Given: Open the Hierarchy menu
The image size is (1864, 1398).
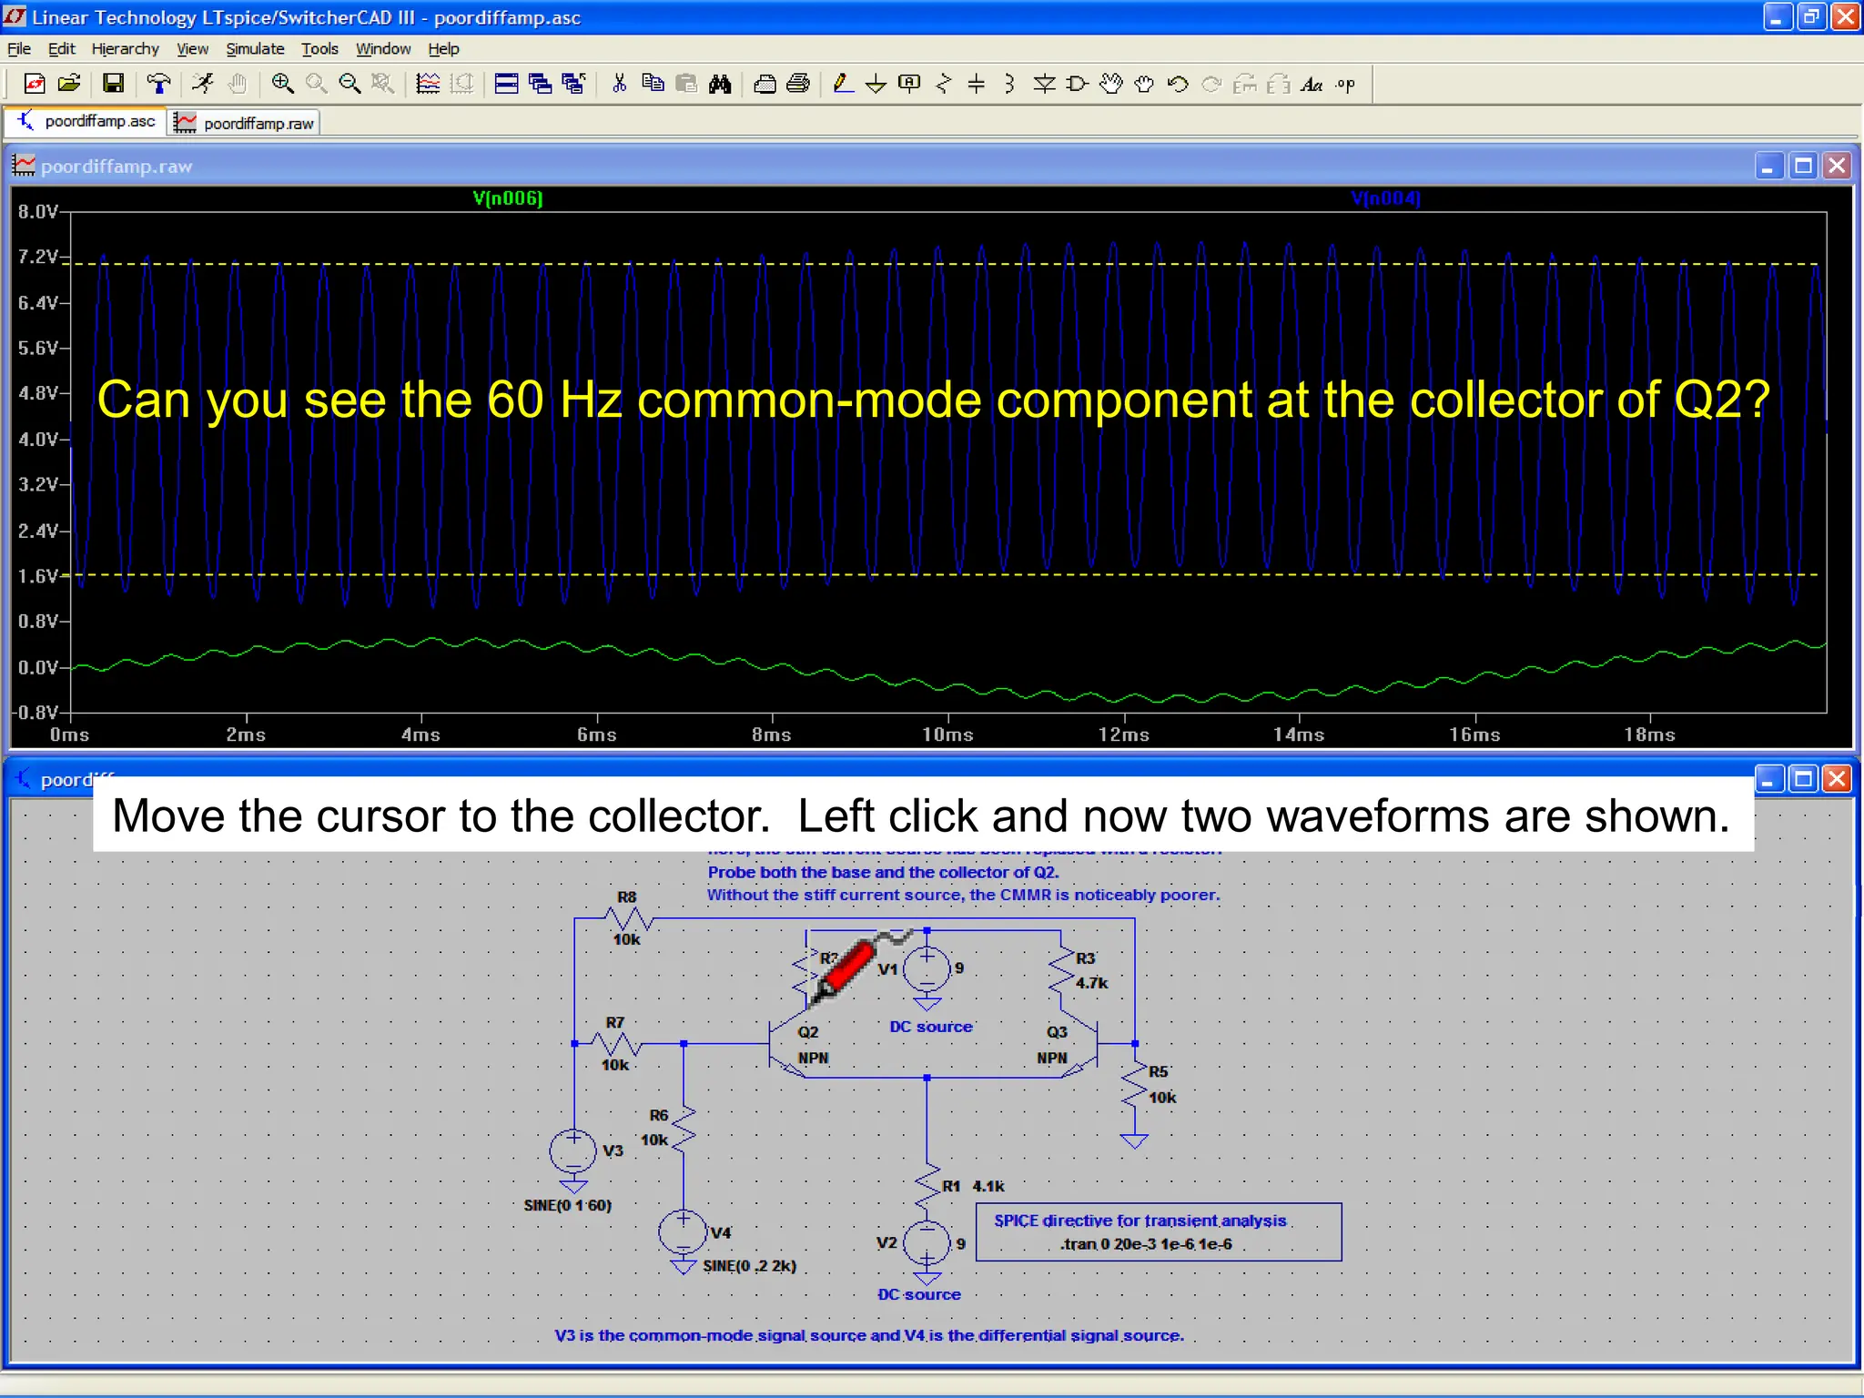Looking at the screenshot, I should 125,49.
